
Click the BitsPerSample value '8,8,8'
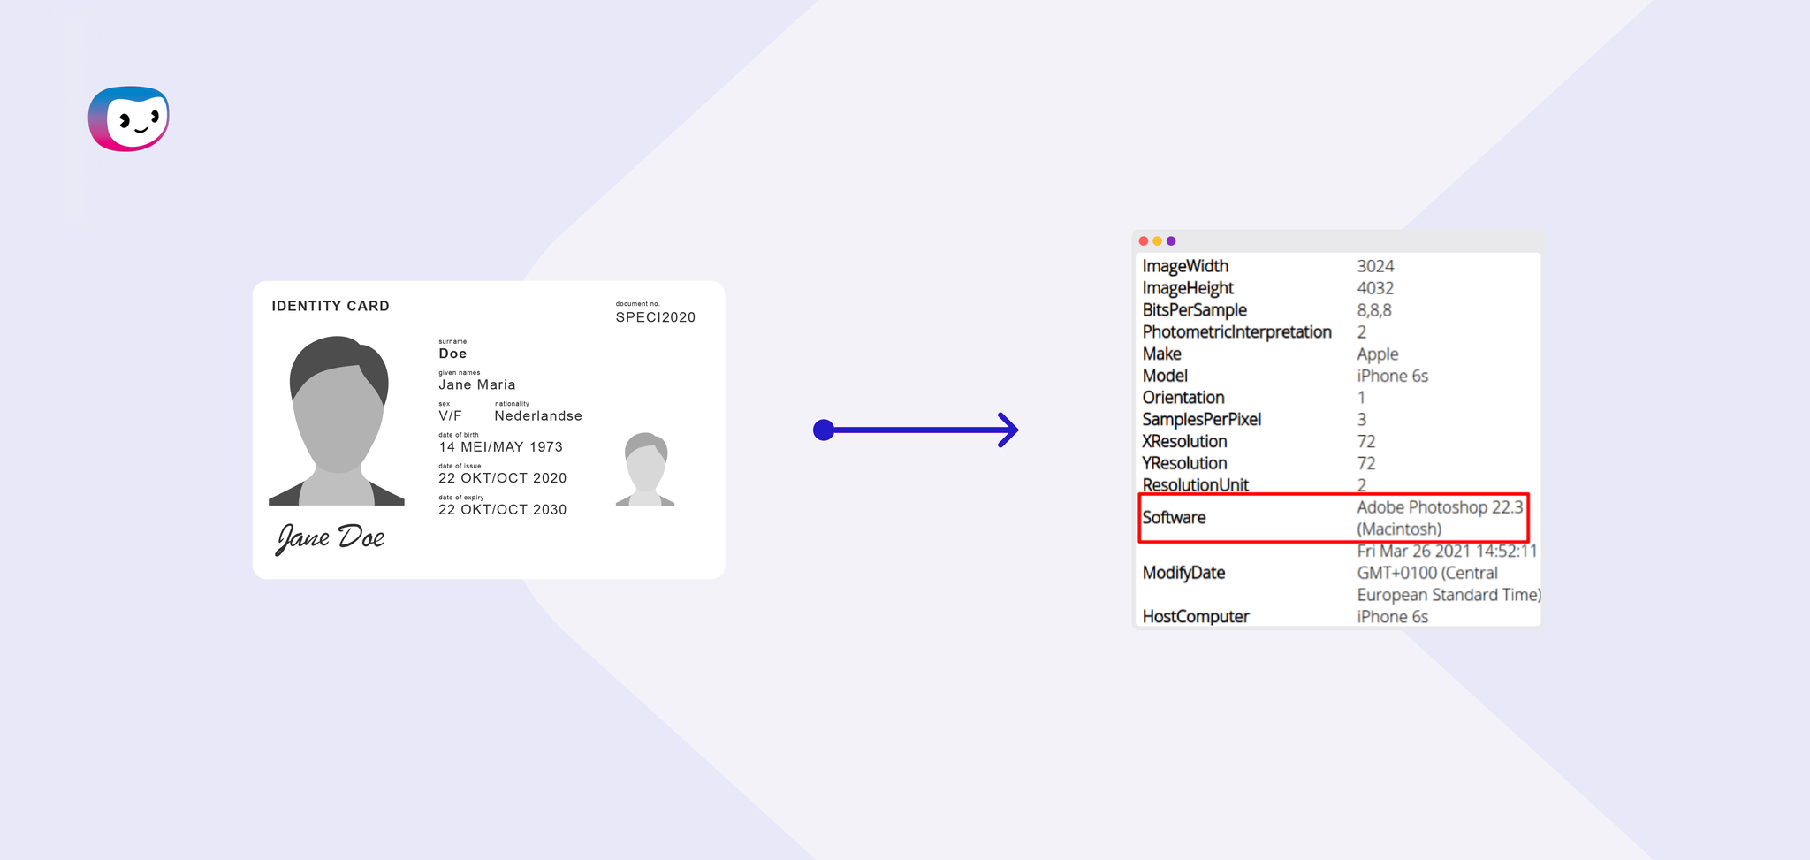pyautogui.click(x=1374, y=310)
